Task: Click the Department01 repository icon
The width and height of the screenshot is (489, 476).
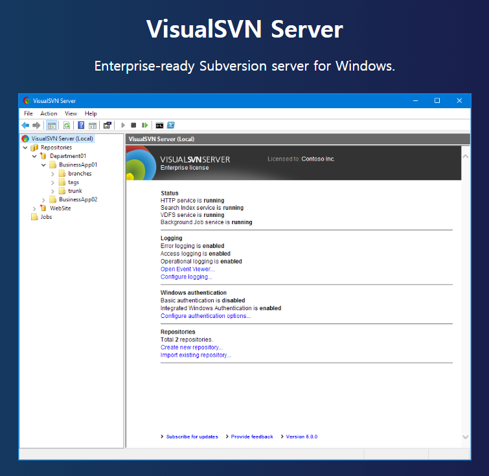Action: [x=43, y=155]
